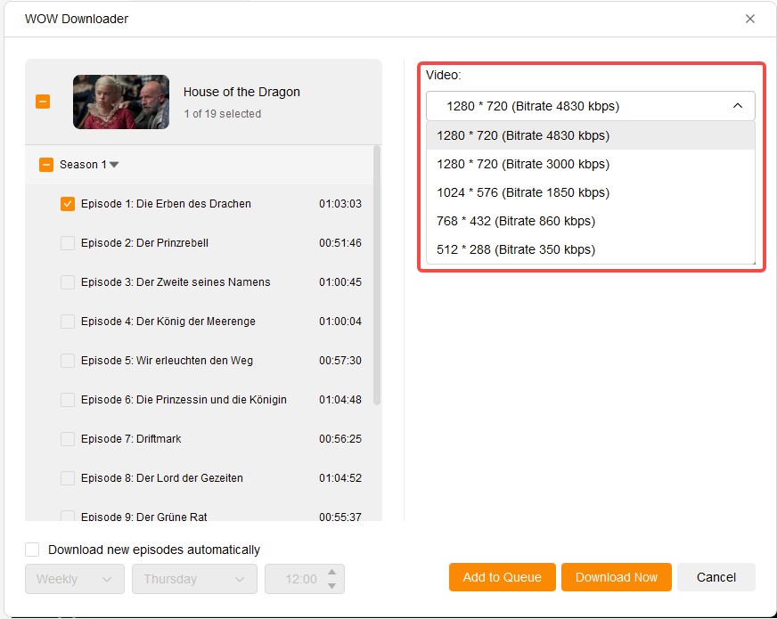Image resolution: width=777 pixels, height=619 pixels.
Task: Enable Download new episodes automatically
Action: point(32,550)
